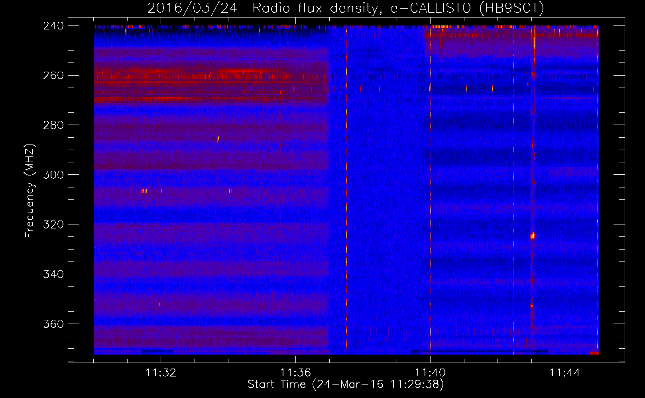The height and width of the screenshot is (398, 645).
Task: Click the "Frequency (MHZ)" axis label
Action: pyautogui.click(x=30, y=191)
